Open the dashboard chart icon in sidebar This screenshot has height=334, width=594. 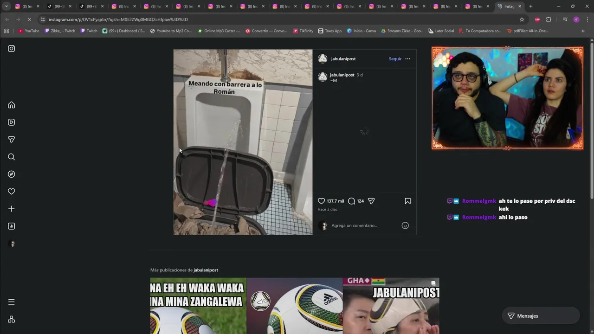point(12,226)
